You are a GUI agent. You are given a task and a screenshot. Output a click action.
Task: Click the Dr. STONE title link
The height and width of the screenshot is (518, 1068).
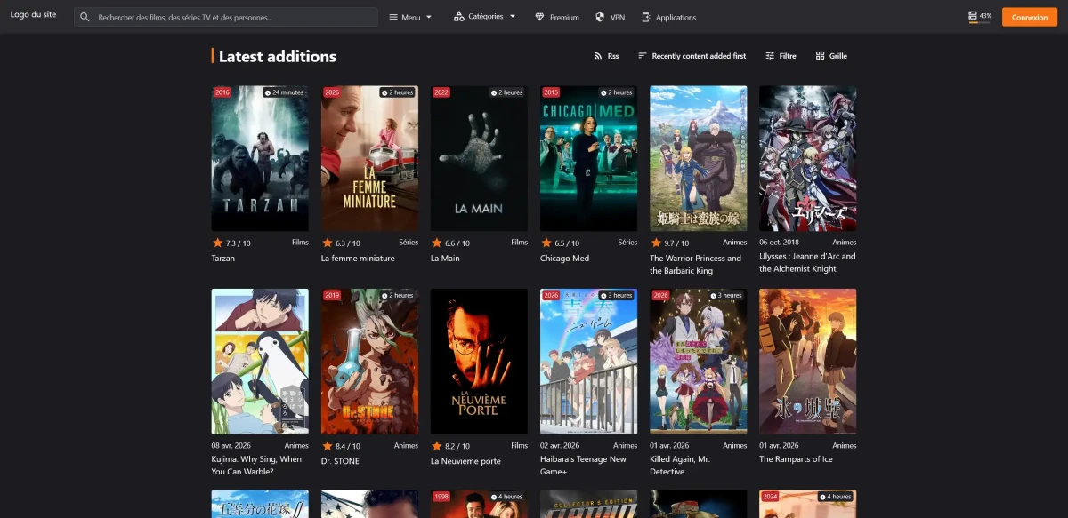point(340,461)
